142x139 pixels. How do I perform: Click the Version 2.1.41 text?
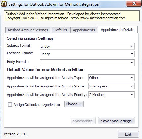[x=16, y=134]
